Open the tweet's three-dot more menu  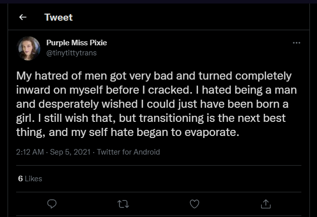(x=296, y=43)
